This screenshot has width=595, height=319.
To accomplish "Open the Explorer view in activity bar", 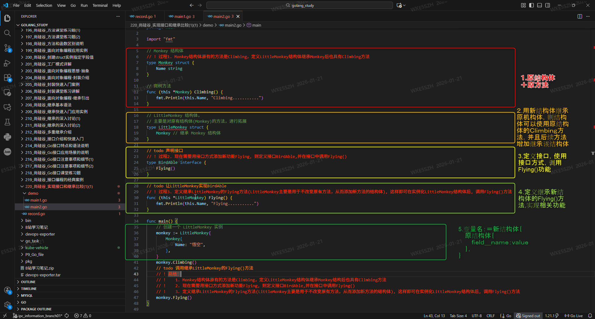I will 7,18.
